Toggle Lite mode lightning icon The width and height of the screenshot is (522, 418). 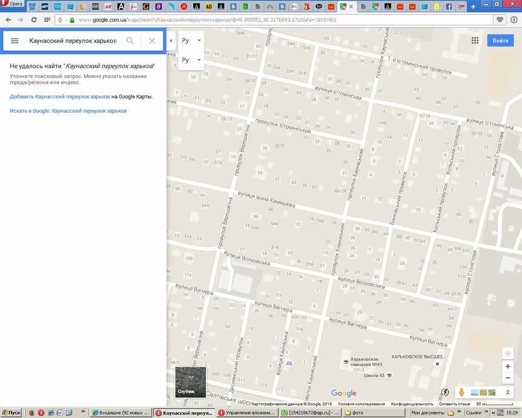[445, 392]
